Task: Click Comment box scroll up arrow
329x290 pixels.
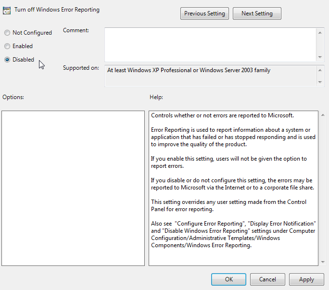Action: 320,33
